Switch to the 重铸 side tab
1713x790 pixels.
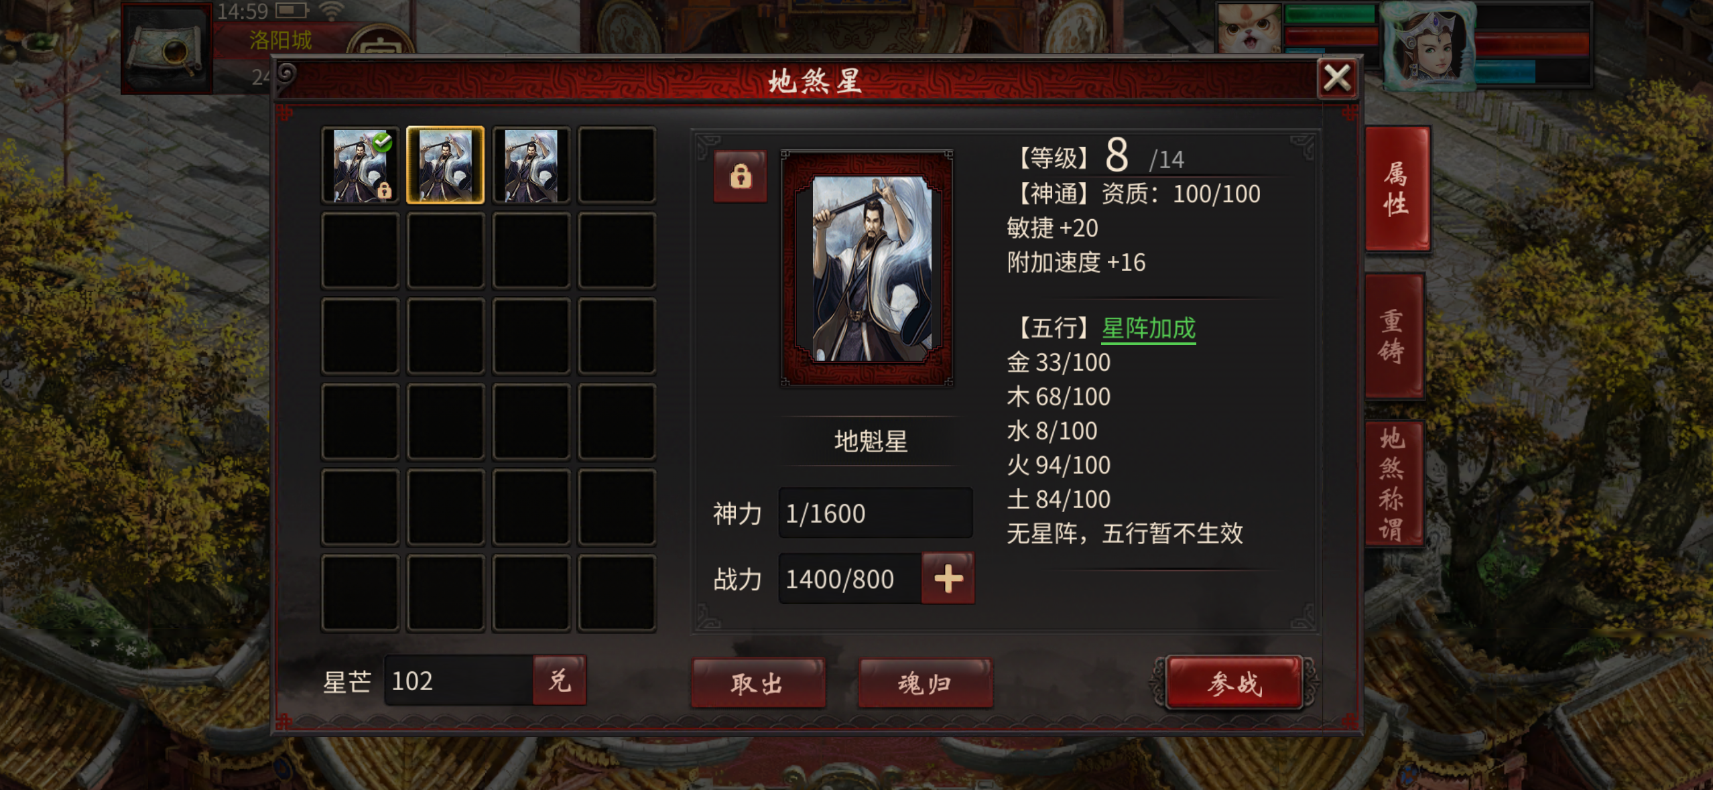click(x=1394, y=336)
